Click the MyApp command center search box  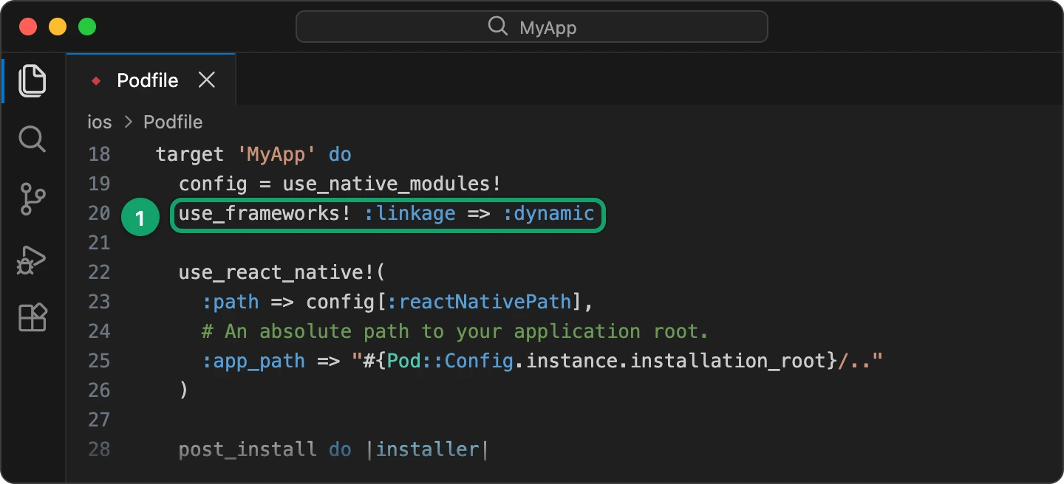click(532, 27)
